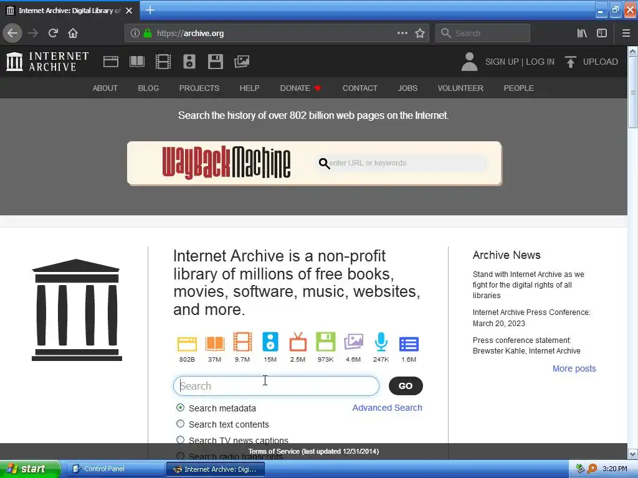Open the Texts book icon in top navigation
The height and width of the screenshot is (478, 638).
136,62
